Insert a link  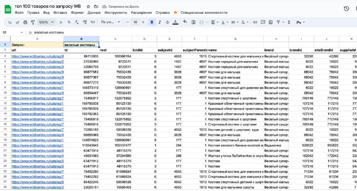[255, 22]
